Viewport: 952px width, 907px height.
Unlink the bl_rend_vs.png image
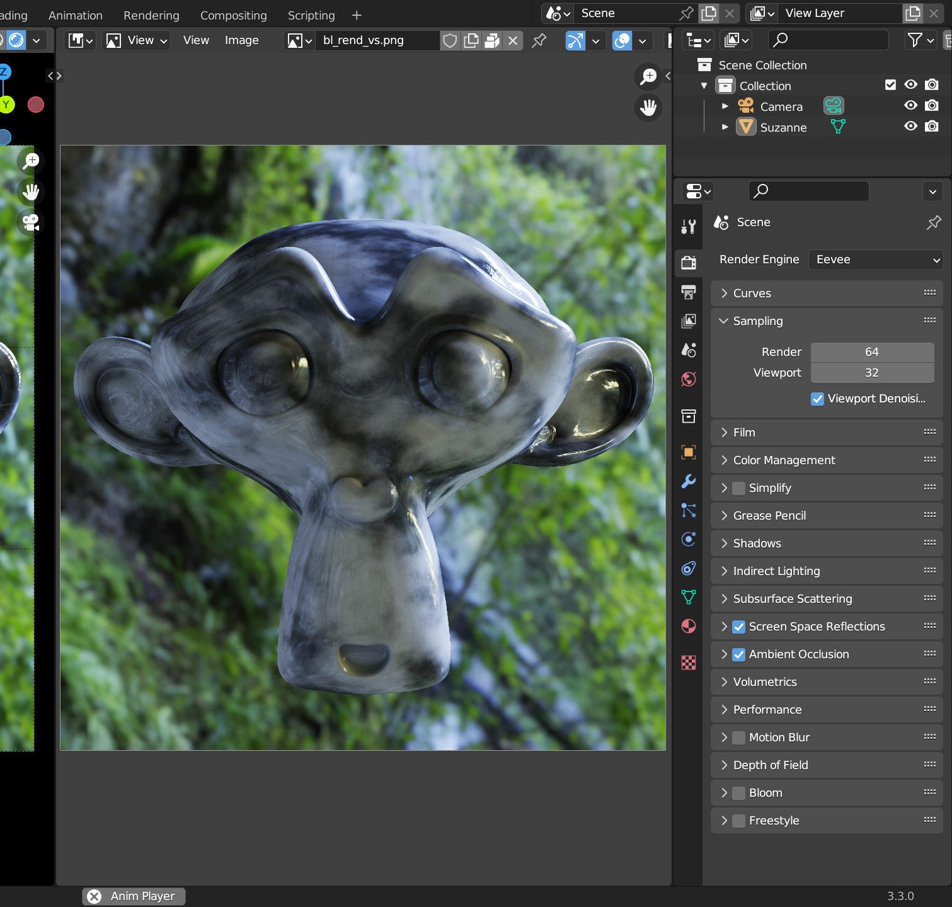(513, 40)
